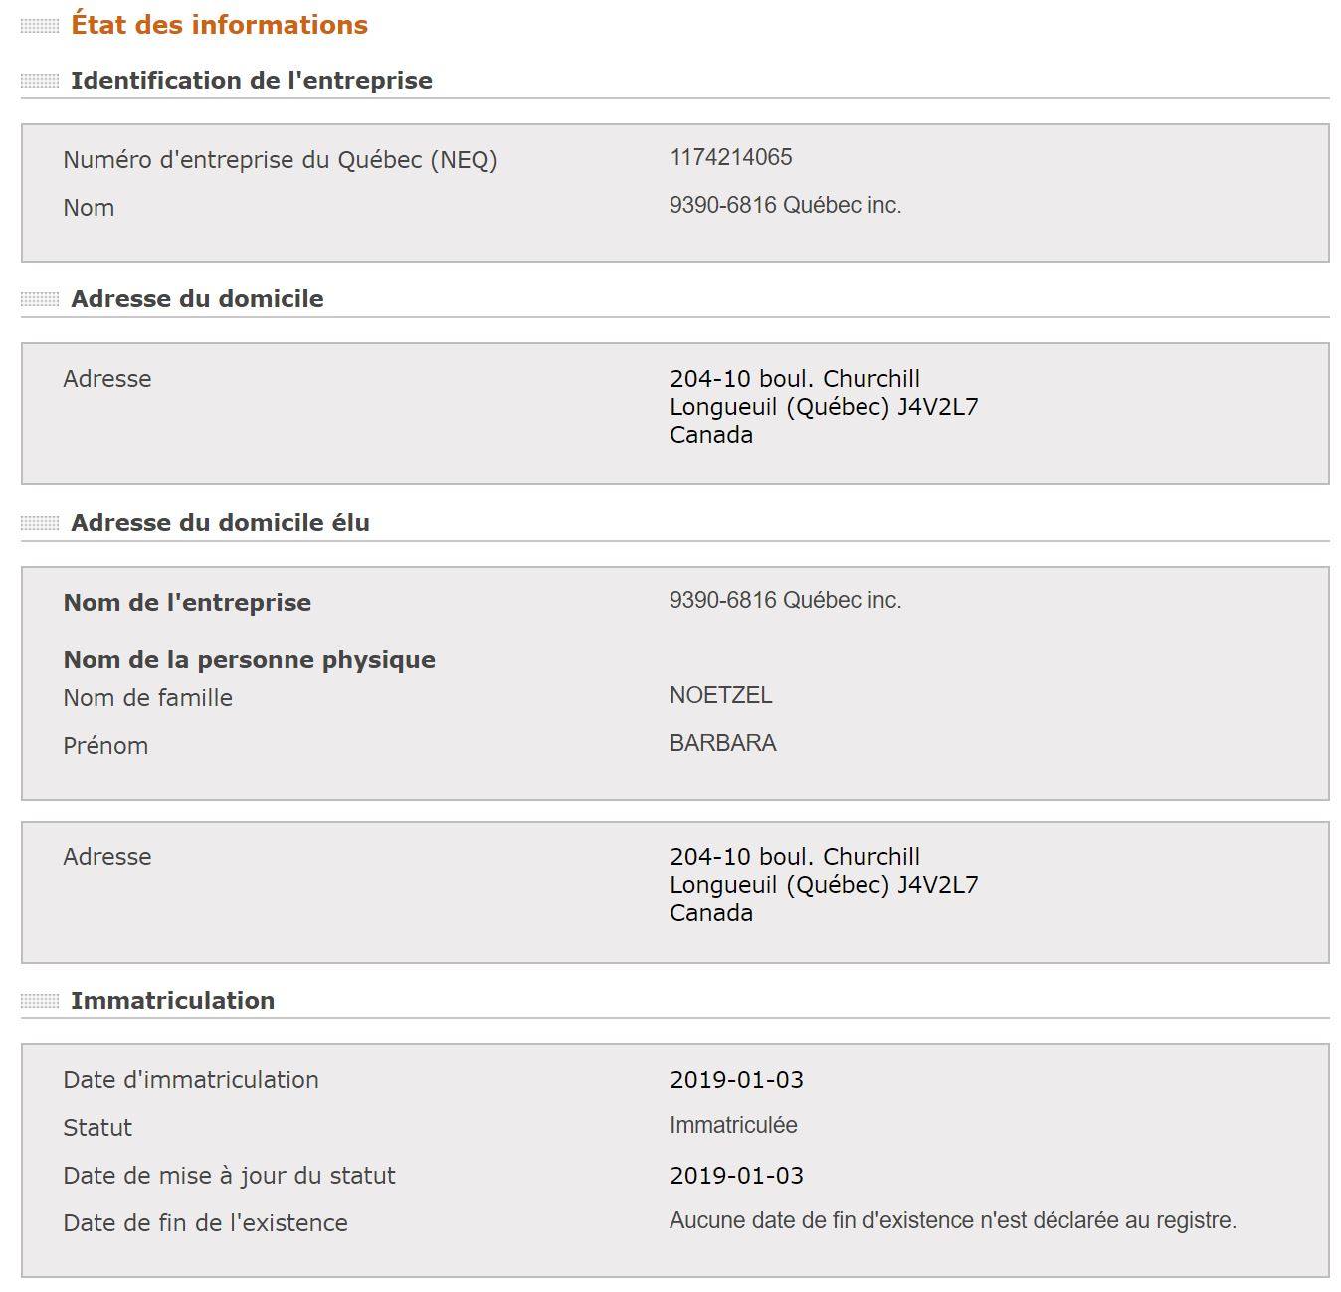The image size is (1341, 1292).
Task: Select the NEQ number 1174214065
Action: pyautogui.click(x=731, y=157)
